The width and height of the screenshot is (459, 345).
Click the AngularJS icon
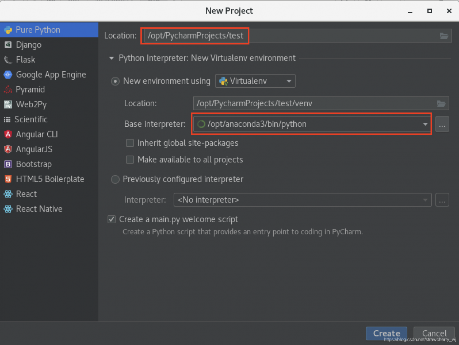point(8,149)
